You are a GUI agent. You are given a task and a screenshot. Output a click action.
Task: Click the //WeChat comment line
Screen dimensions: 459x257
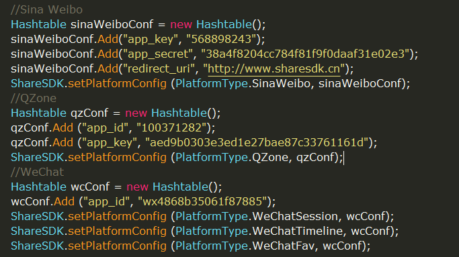point(37,172)
